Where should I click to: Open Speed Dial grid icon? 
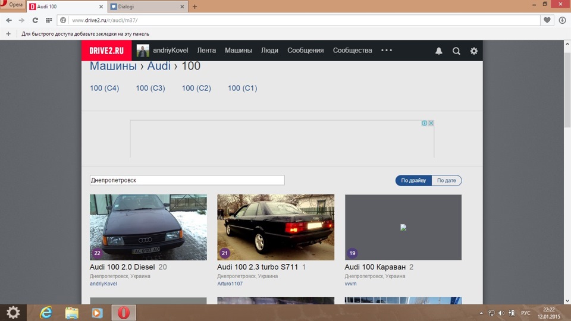(48, 20)
